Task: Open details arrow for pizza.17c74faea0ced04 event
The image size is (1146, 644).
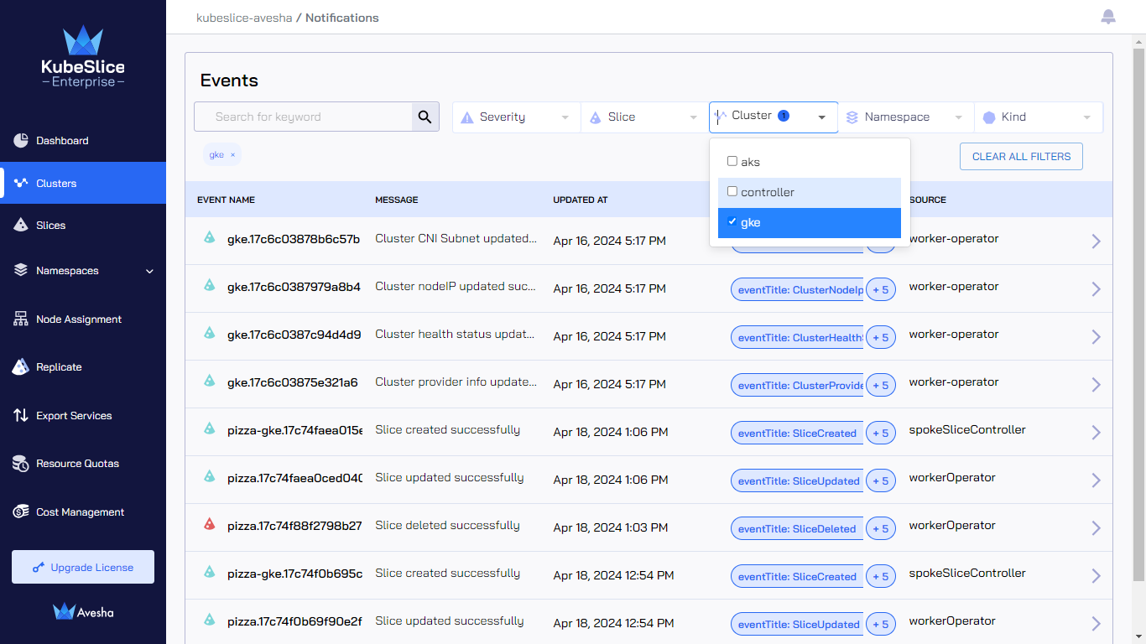Action: pos(1096,480)
